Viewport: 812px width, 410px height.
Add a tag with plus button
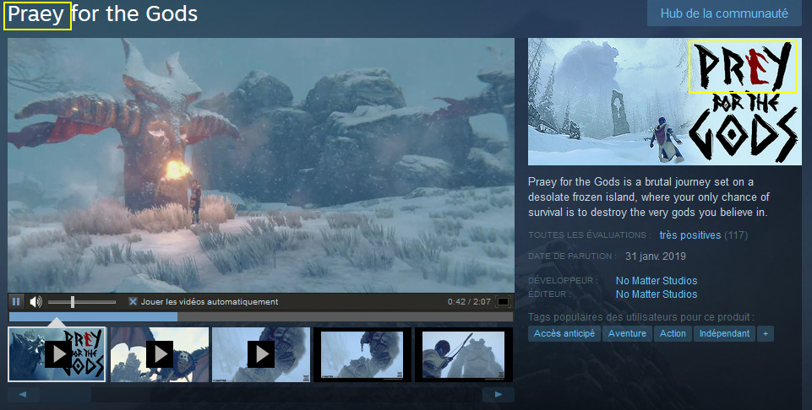click(766, 333)
